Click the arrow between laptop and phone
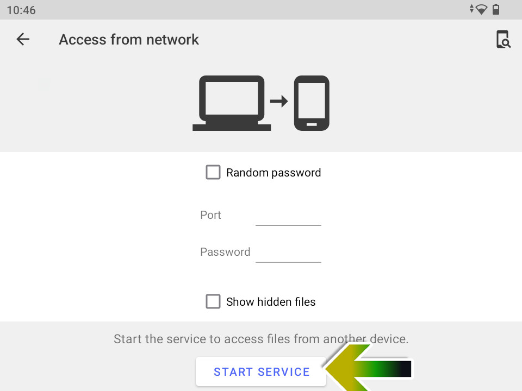This screenshot has height=391, width=522. tap(279, 101)
